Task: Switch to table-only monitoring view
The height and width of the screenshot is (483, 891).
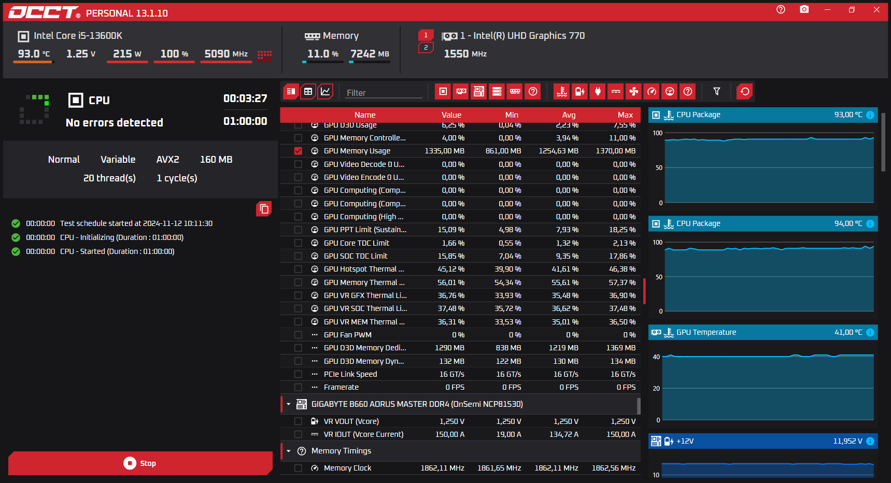Action: click(308, 92)
